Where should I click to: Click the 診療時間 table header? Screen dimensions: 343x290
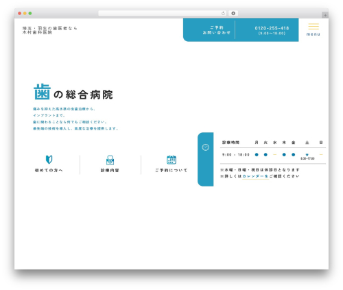(x=230, y=143)
